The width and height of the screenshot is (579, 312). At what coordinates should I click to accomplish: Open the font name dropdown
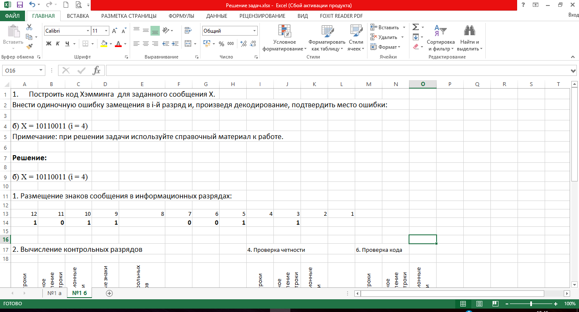88,31
